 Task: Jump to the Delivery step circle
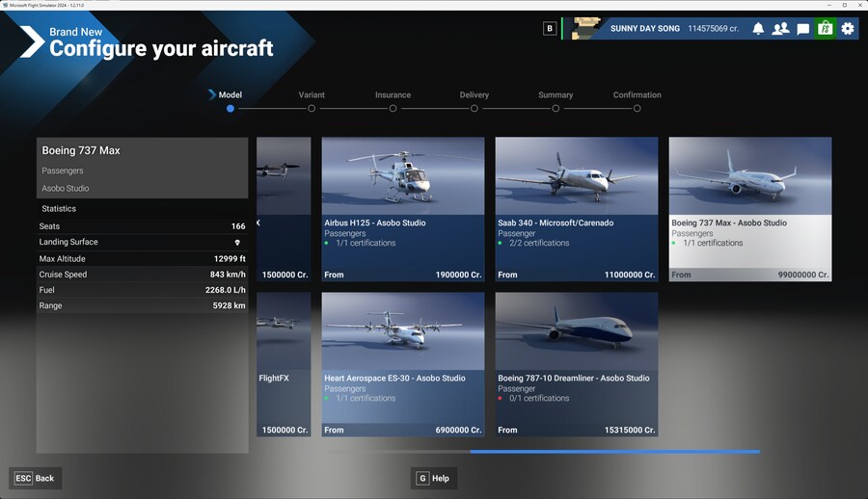click(x=475, y=109)
